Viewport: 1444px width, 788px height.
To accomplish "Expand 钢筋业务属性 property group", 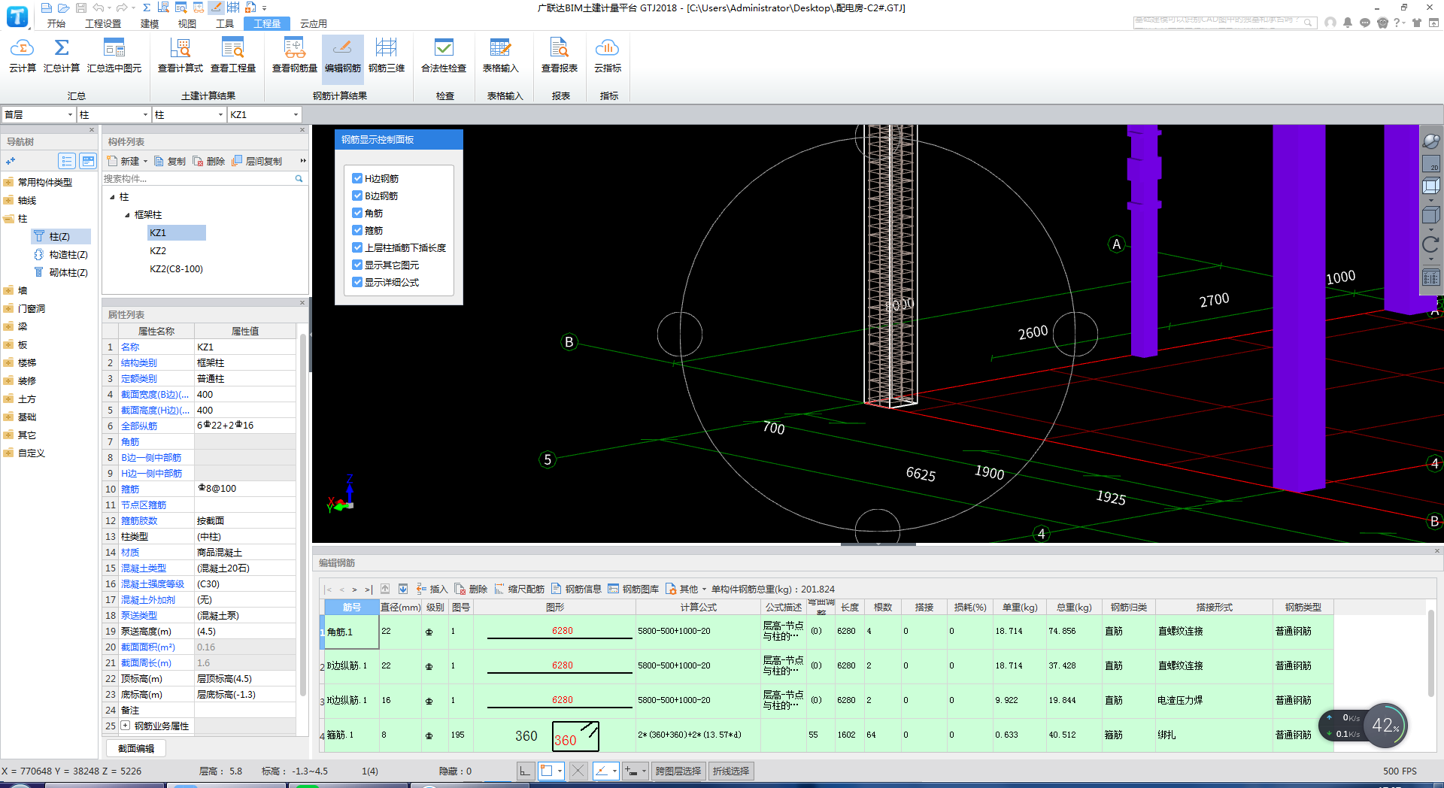I will pos(126,726).
